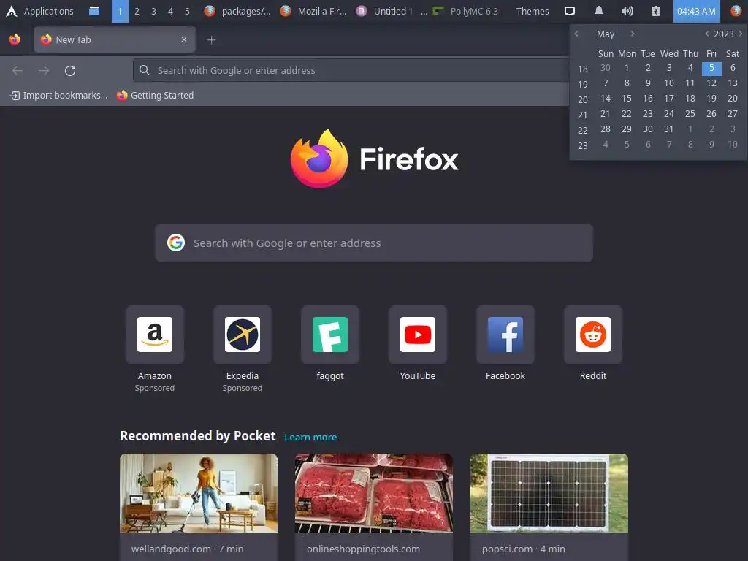The width and height of the screenshot is (748, 561).
Task: Click the Firefox View icon beside the tabs
Action: click(15, 39)
